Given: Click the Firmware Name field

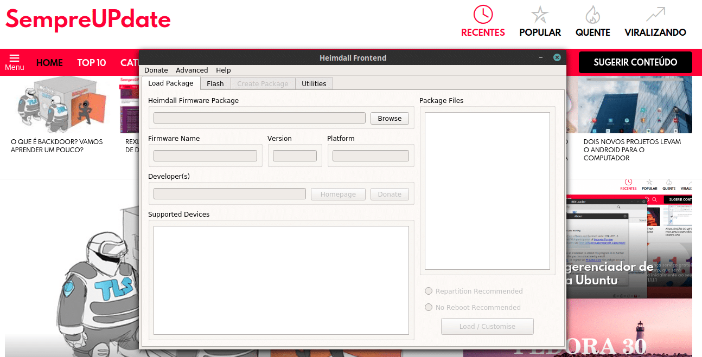Looking at the screenshot, I should tap(205, 156).
